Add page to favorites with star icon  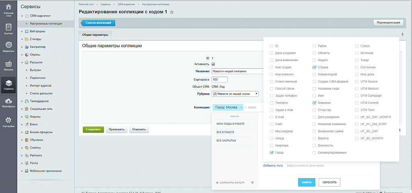tap(172, 12)
